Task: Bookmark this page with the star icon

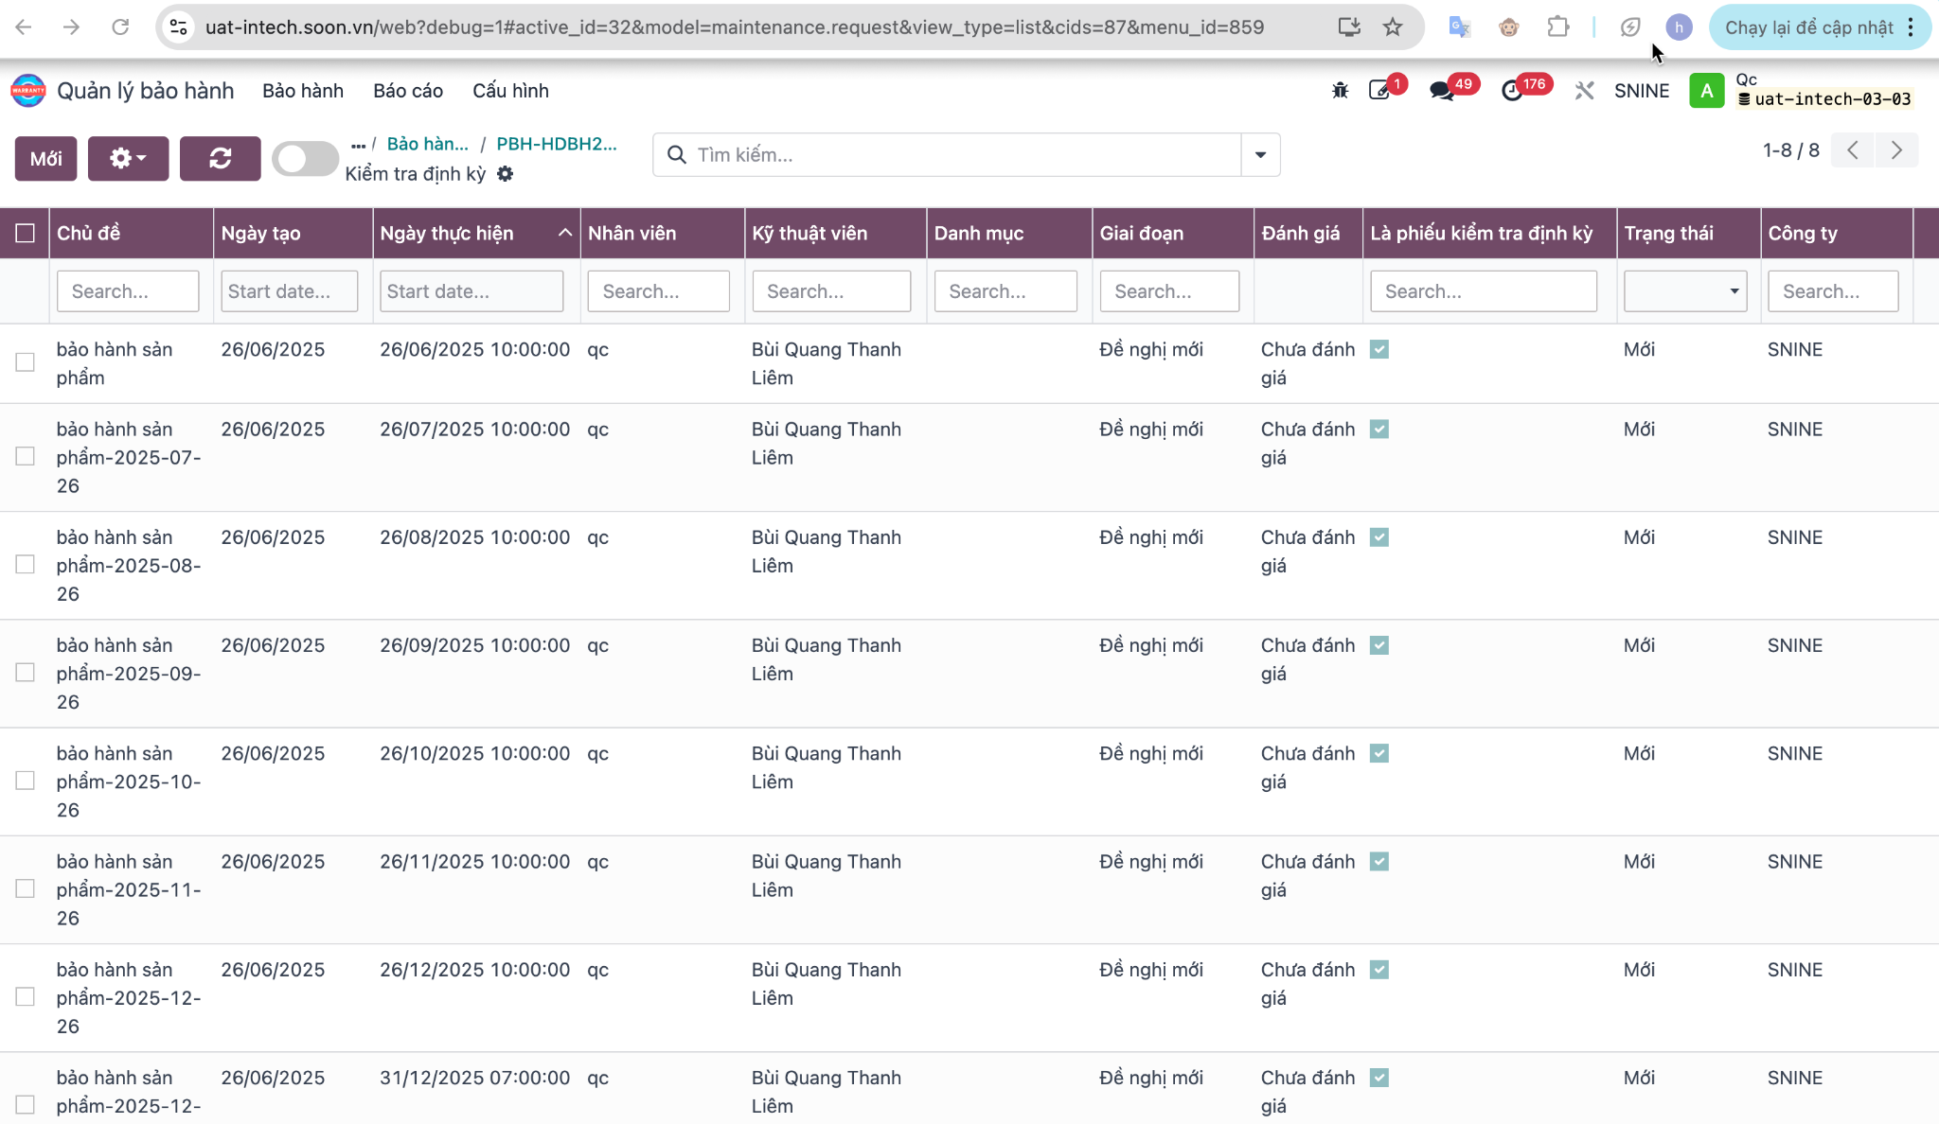Action: tap(1393, 26)
